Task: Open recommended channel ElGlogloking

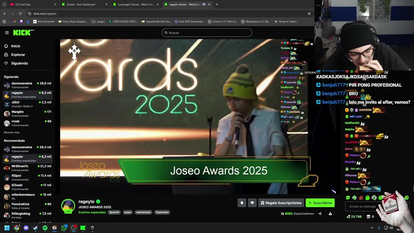Action: (x=27, y=216)
